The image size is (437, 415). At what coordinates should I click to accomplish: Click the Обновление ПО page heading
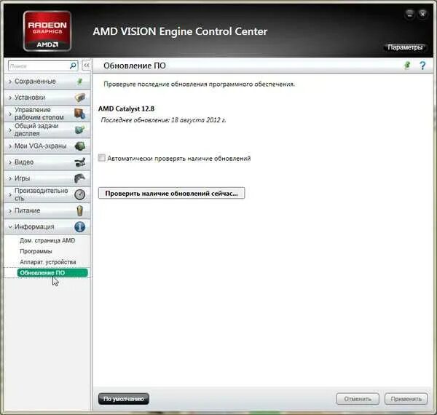click(135, 66)
